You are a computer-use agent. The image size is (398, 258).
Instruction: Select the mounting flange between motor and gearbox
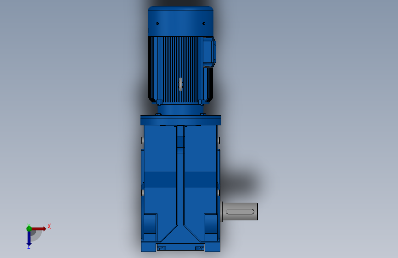click(x=180, y=120)
